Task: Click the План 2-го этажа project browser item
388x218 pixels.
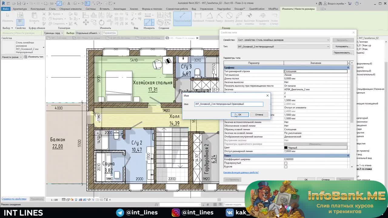Action: point(364,169)
